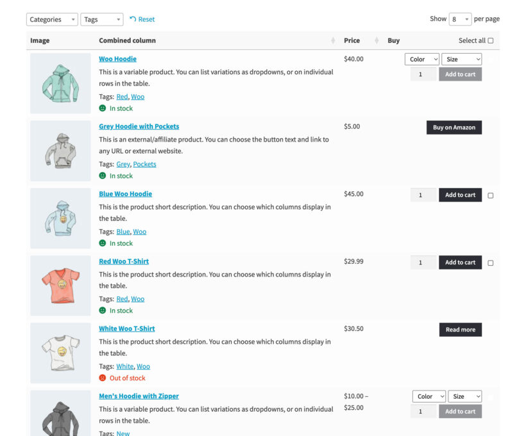526x436 pixels.
Task: Check the Red Woo T-Shirt row checkbox
Action: (489, 262)
